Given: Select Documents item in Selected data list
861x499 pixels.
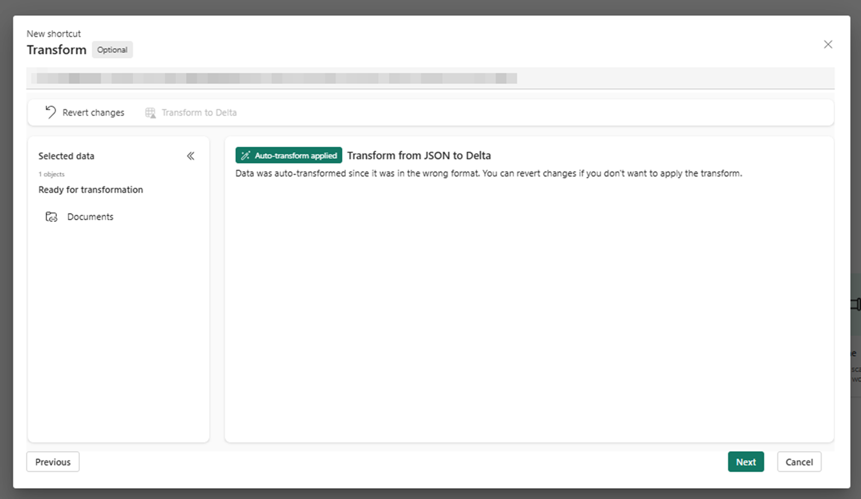Looking at the screenshot, I should point(90,217).
